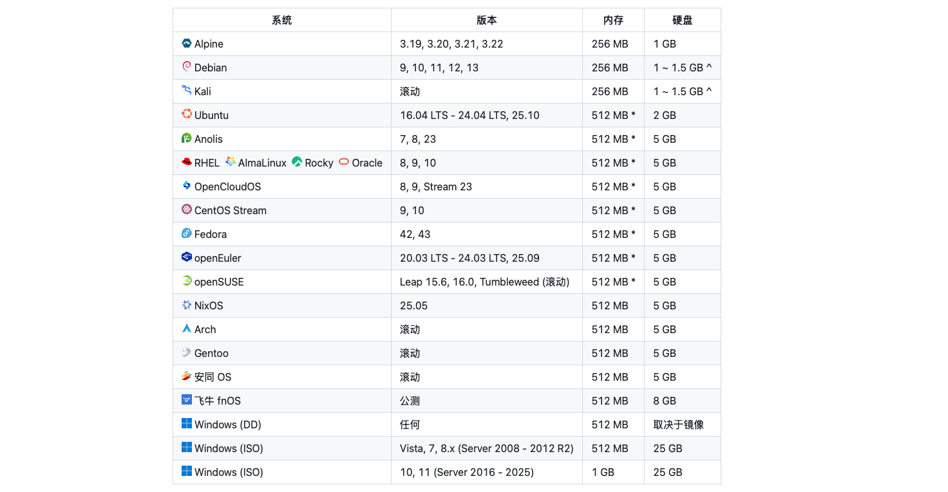Viewport: 948px width, 492px height.
Task: Select the 版本 column header
Action: tap(486, 20)
